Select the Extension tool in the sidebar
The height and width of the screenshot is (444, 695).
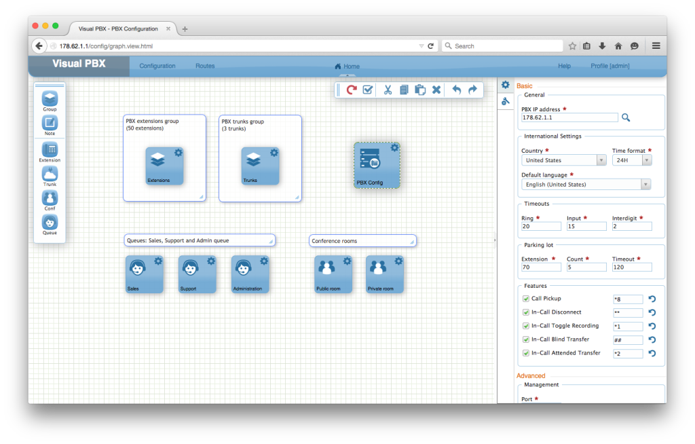tap(50, 151)
